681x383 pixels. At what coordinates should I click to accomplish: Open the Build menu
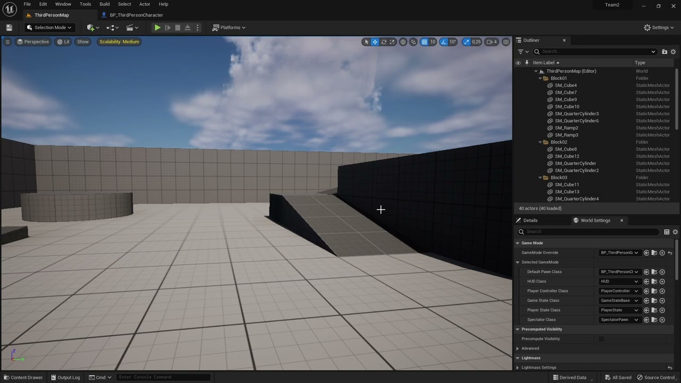[104, 4]
